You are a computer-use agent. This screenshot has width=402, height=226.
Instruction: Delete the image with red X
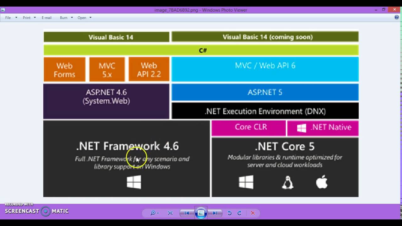[253, 213]
